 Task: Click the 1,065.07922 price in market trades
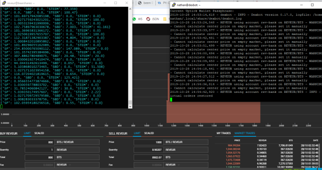(233, 156)
